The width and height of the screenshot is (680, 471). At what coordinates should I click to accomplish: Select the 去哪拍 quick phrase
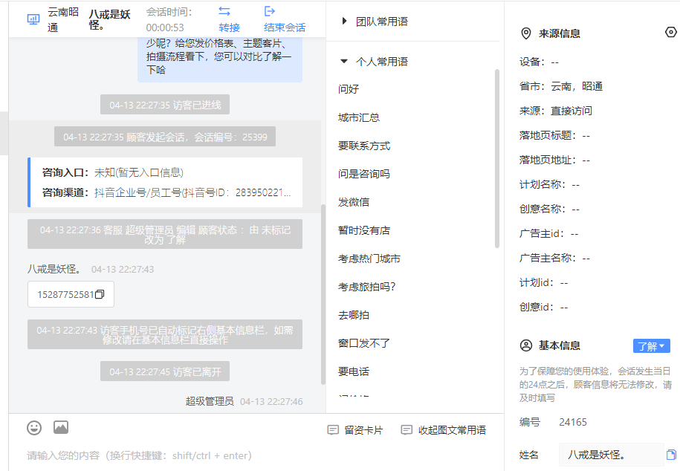point(354,315)
